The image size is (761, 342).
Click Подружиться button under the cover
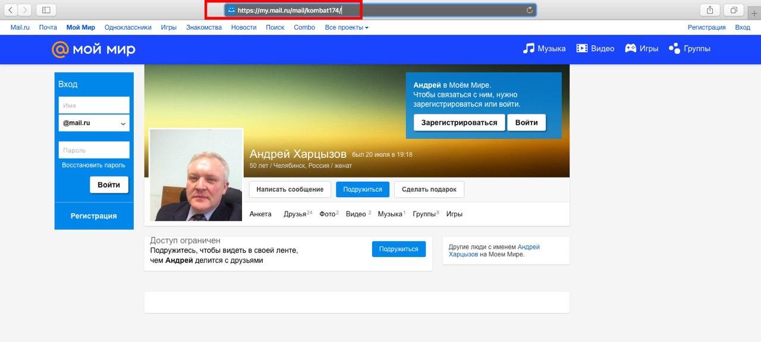click(363, 189)
